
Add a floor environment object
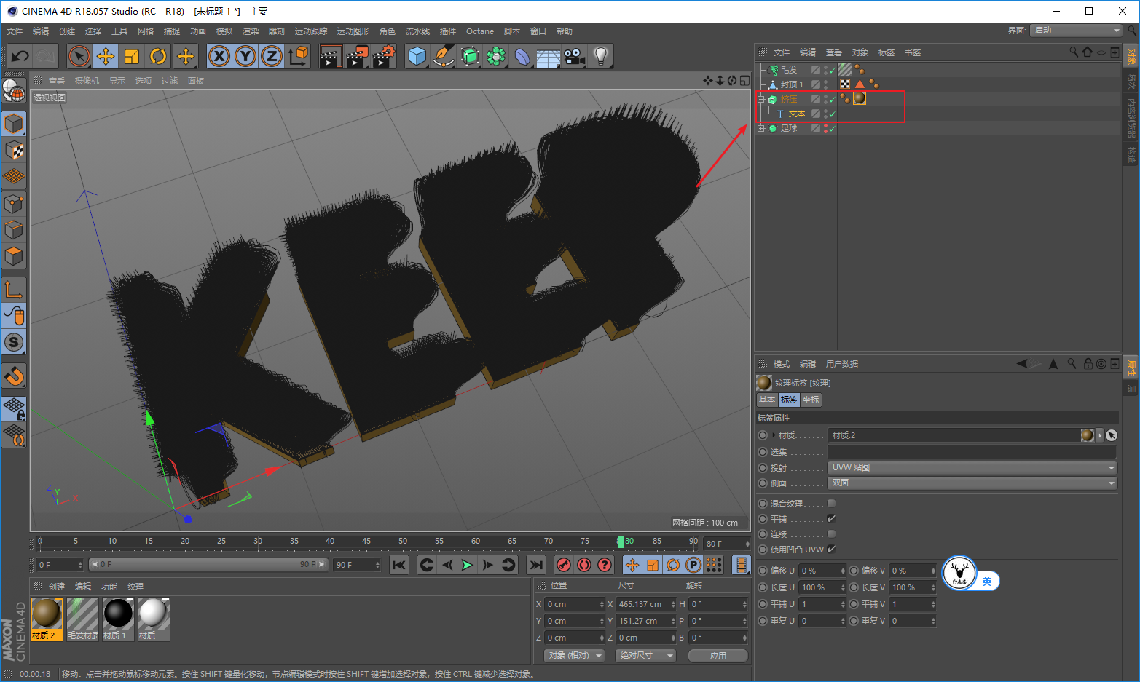coord(549,56)
